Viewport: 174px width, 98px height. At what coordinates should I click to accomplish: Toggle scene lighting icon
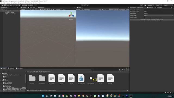point(36,9)
